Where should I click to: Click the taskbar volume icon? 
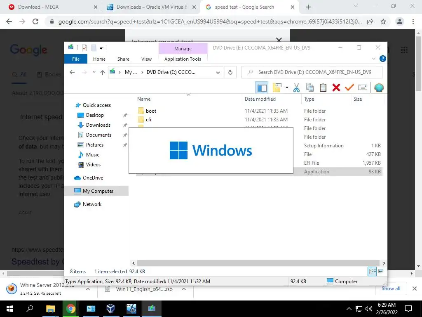[369, 309]
